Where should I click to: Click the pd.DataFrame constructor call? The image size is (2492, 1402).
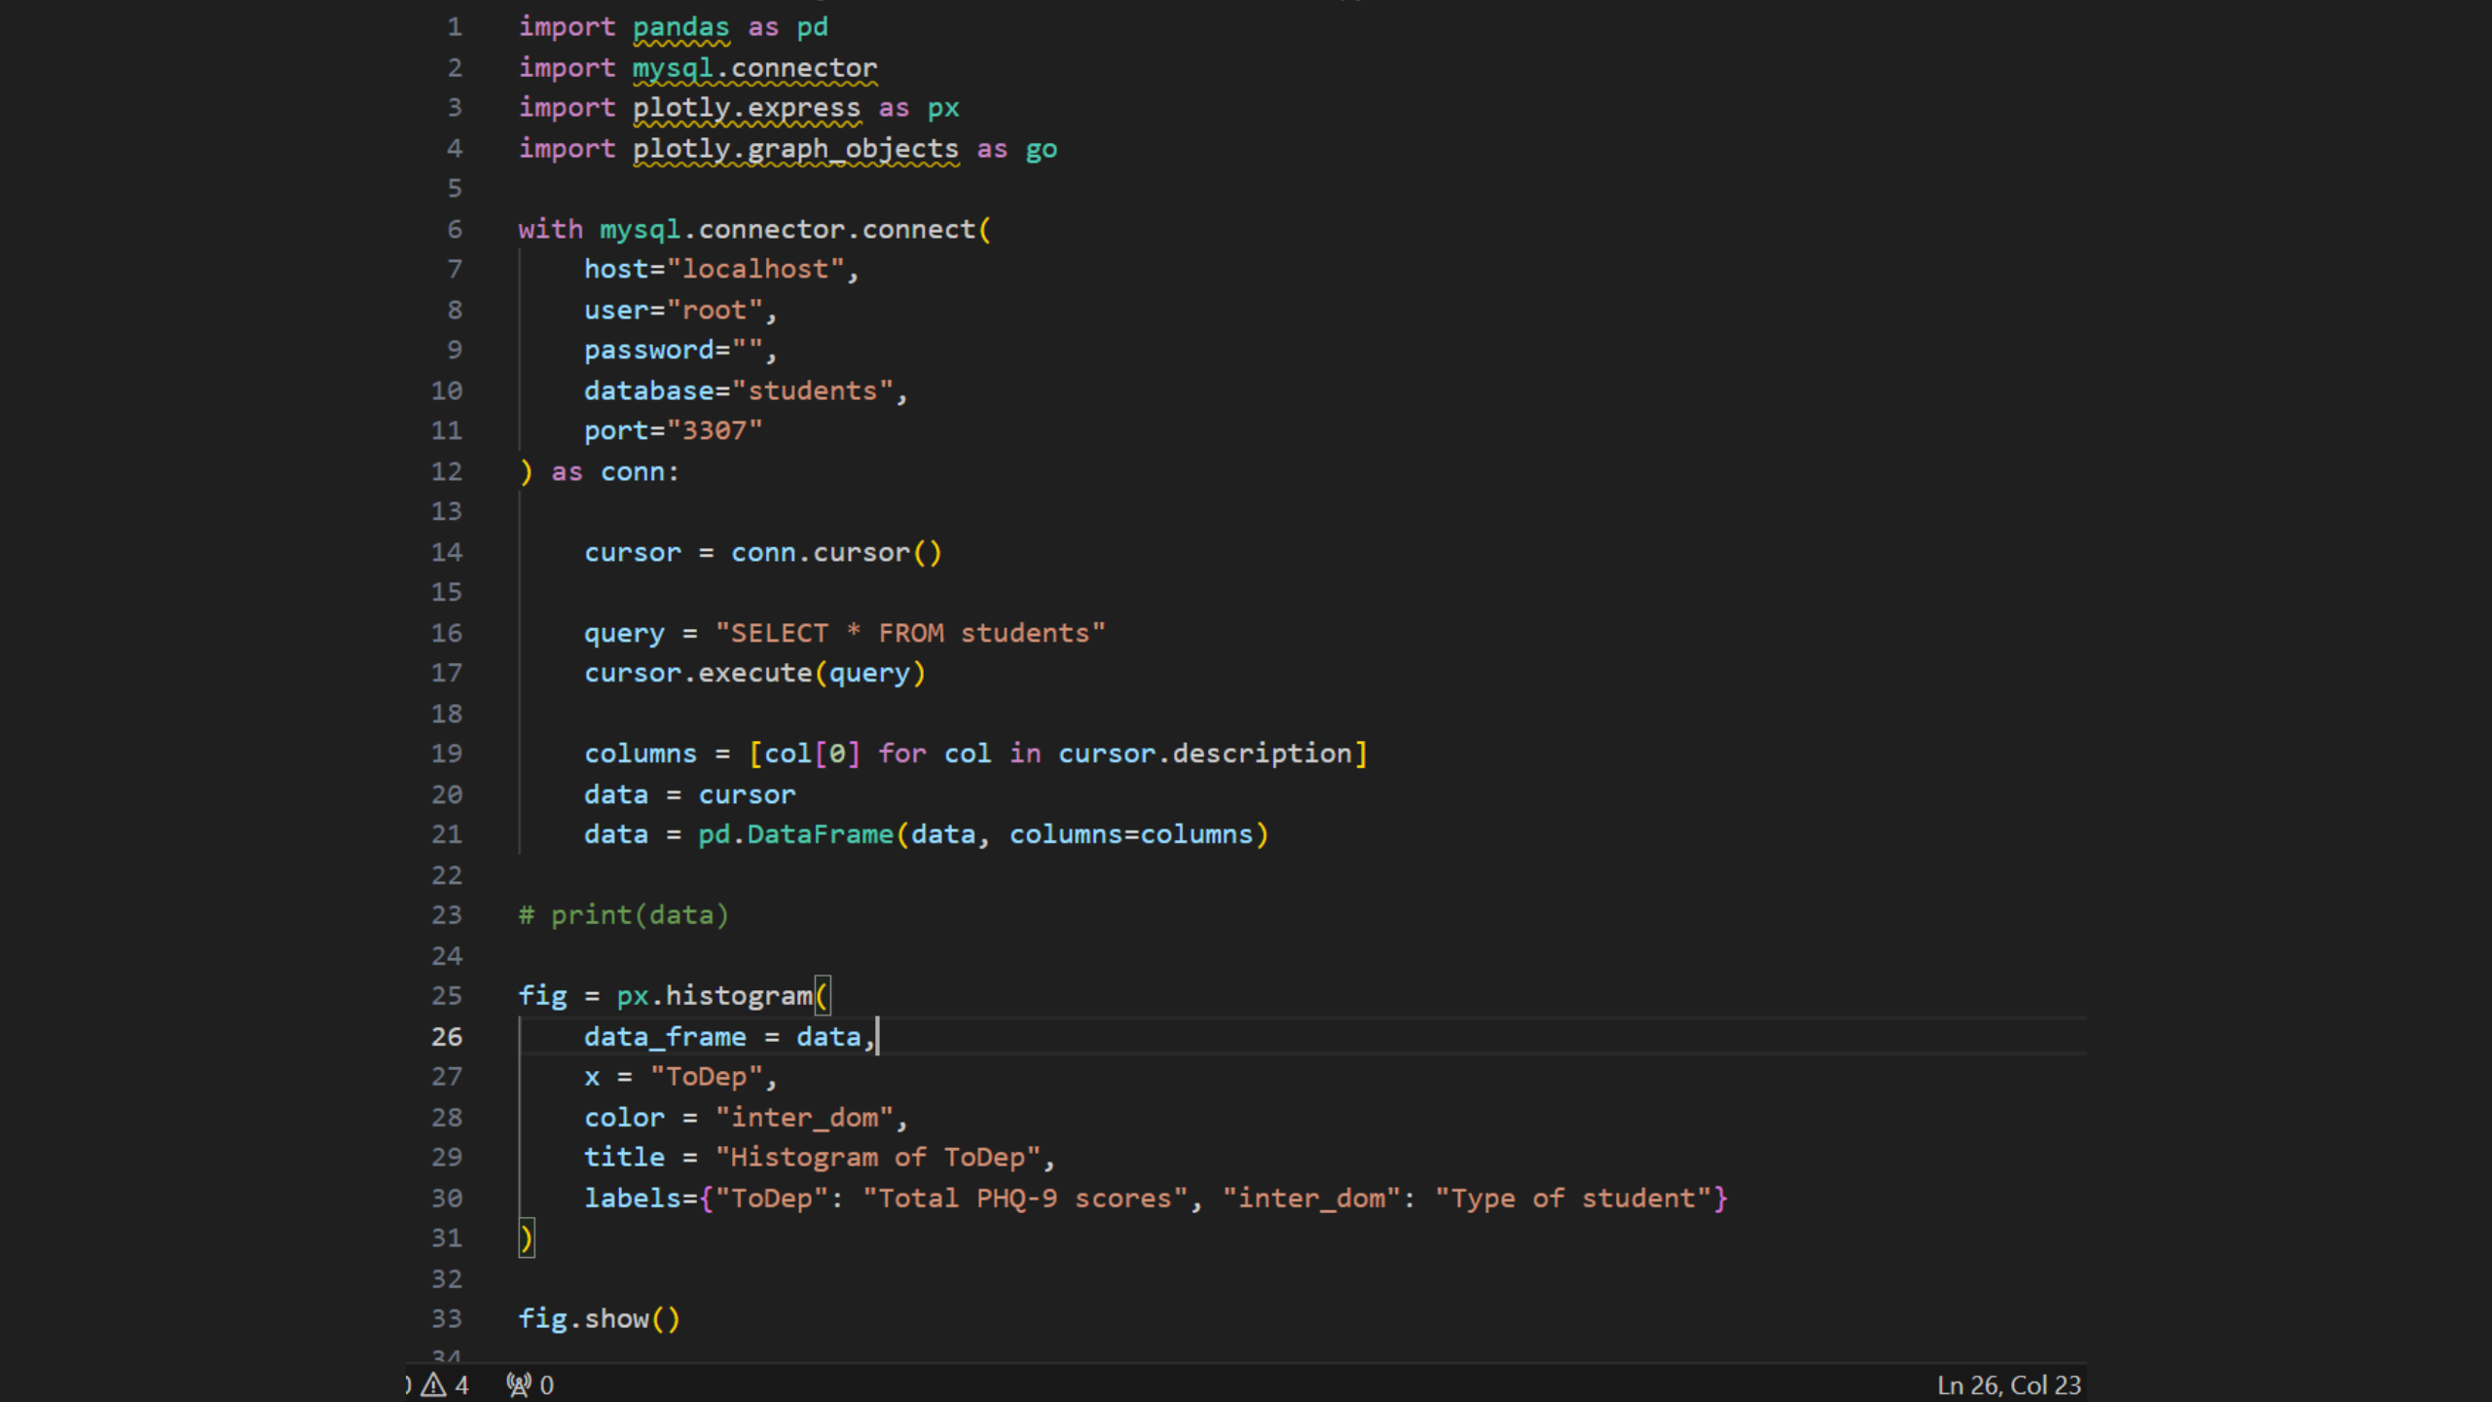[x=795, y=834]
